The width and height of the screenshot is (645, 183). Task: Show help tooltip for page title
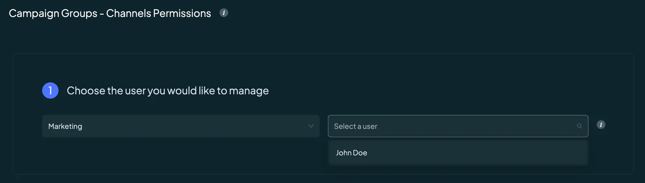(x=224, y=13)
